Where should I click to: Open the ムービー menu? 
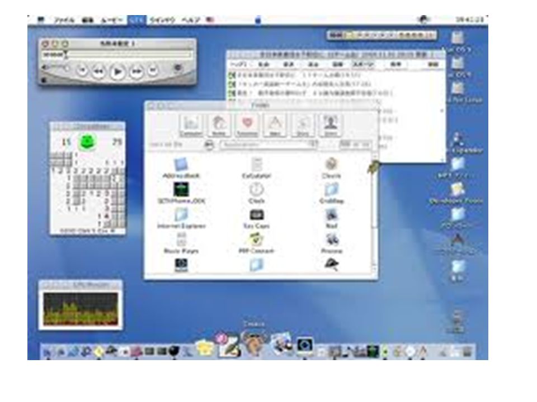tap(112, 20)
